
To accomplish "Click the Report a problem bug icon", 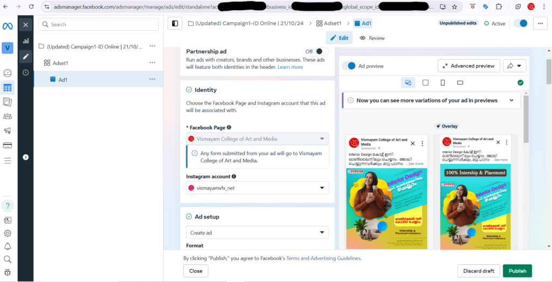I will 8,272.
